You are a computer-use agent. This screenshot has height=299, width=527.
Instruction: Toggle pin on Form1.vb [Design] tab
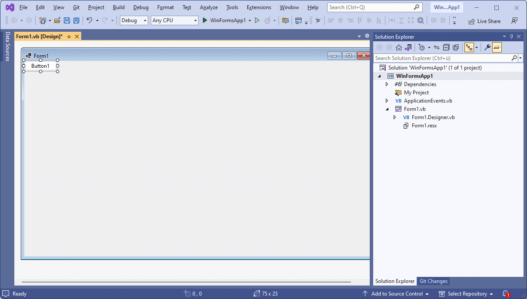(69, 37)
